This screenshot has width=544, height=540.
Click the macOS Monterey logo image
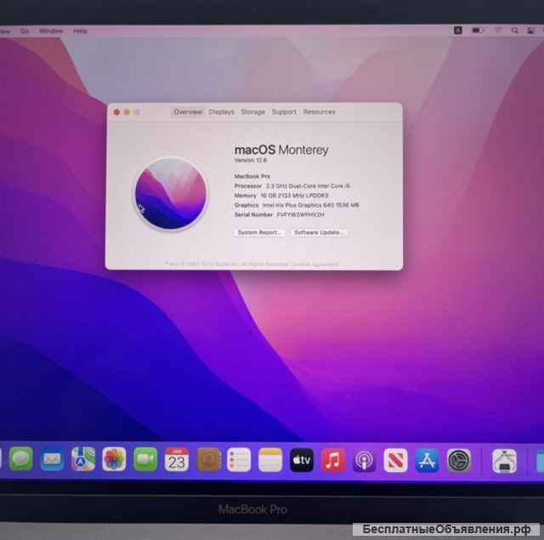(170, 193)
